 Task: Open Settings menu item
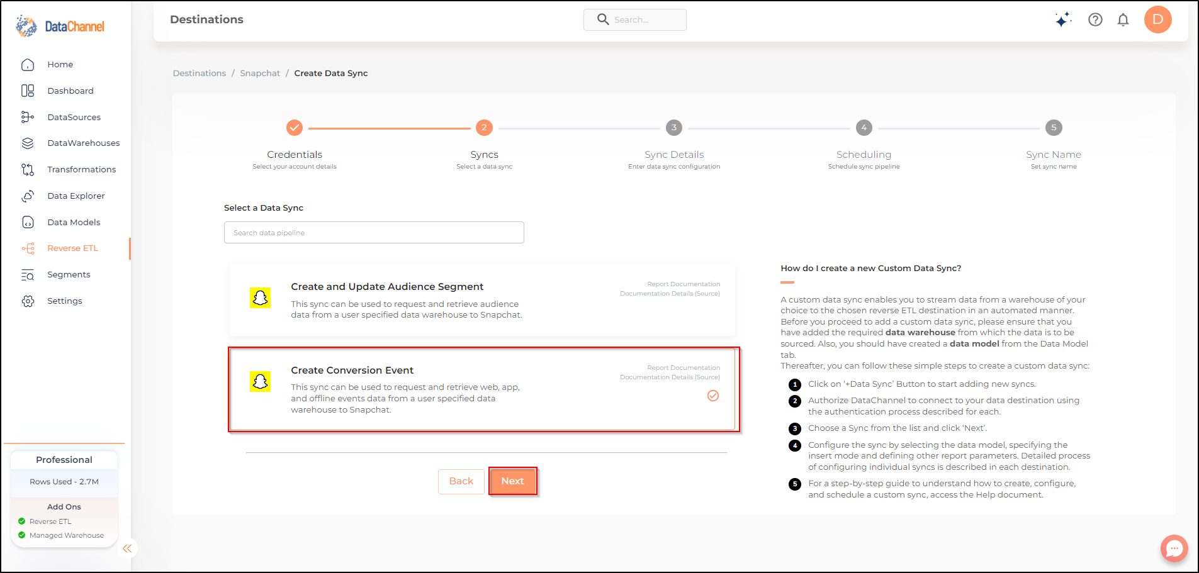pos(64,301)
